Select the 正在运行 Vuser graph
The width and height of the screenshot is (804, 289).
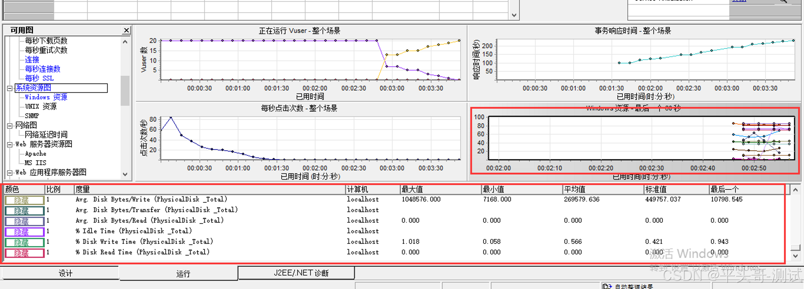301,63
